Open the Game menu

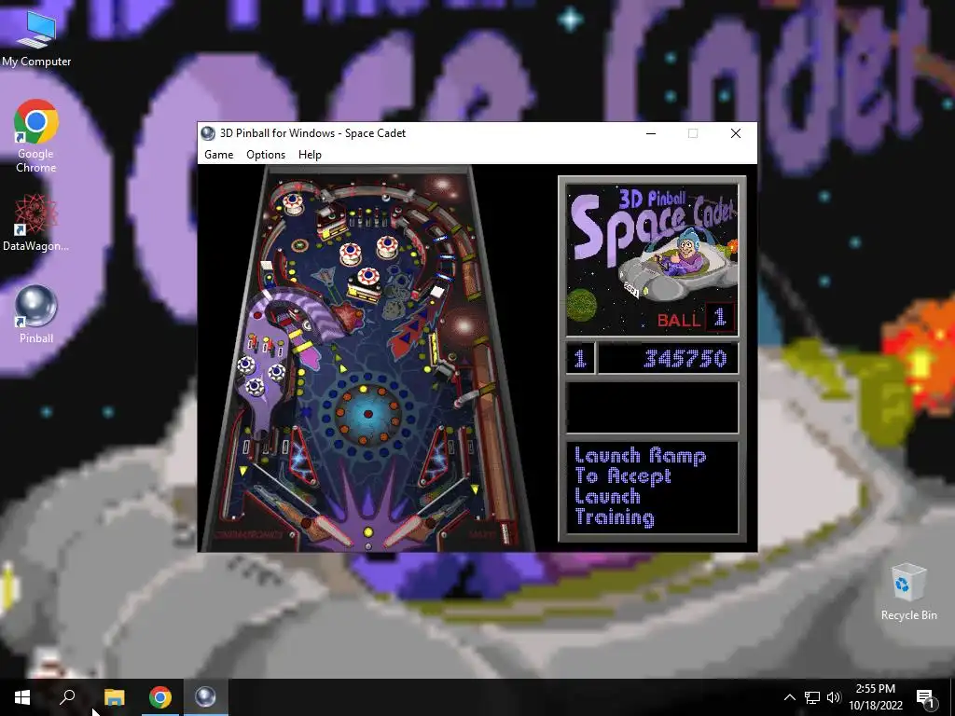[x=218, y=155]
